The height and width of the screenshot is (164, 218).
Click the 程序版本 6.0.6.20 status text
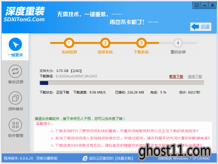point(18,158)
